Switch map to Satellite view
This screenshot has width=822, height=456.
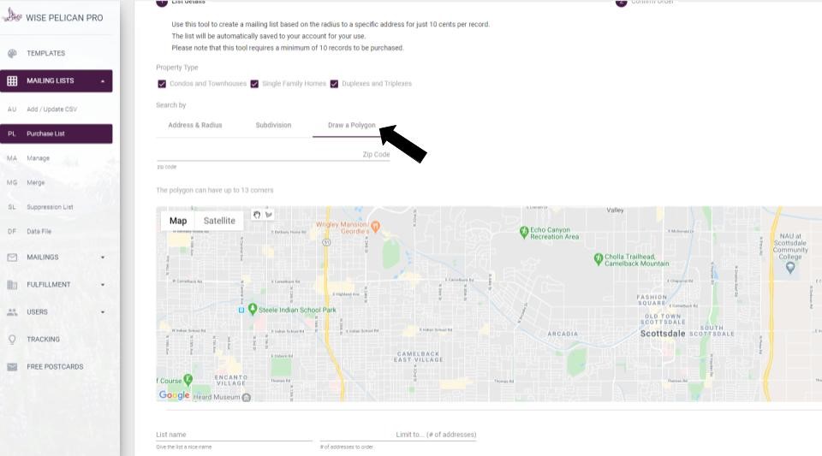[219, 221]
